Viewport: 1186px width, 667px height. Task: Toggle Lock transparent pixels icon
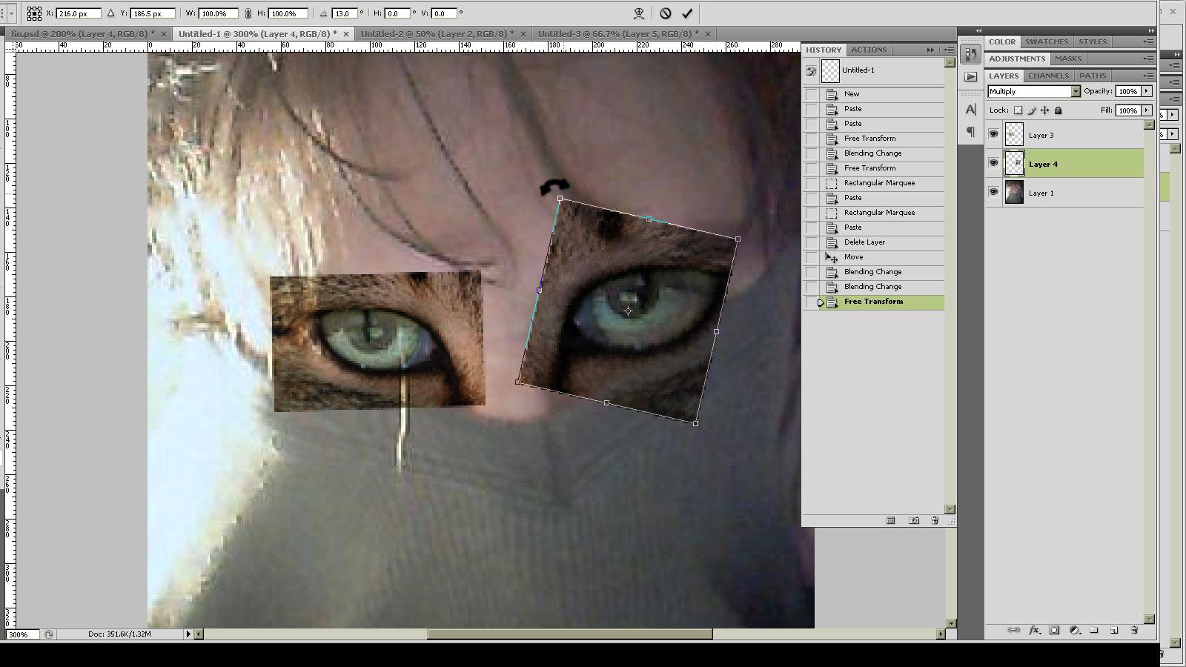[1018, 110]
